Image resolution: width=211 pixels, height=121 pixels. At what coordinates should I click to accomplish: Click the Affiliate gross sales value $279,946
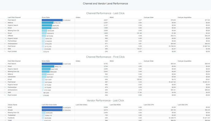50,36
